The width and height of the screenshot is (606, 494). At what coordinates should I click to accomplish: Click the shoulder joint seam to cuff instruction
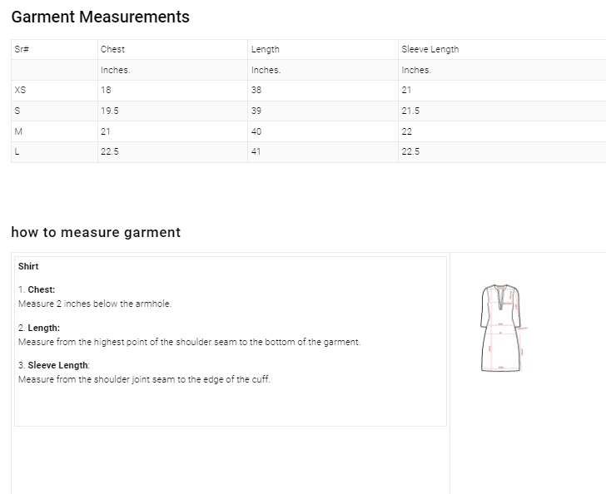[x=144, y=379]
